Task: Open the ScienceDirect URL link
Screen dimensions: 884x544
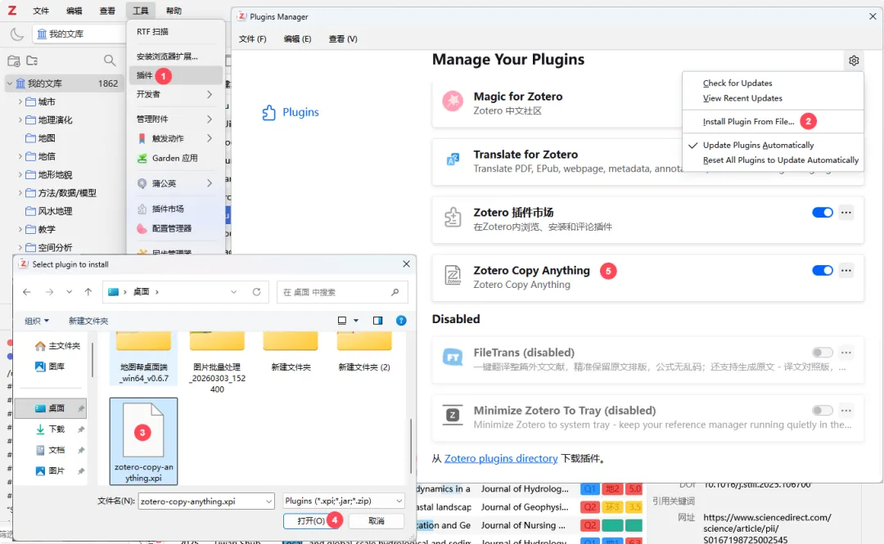Action: (x=767, y=528)
